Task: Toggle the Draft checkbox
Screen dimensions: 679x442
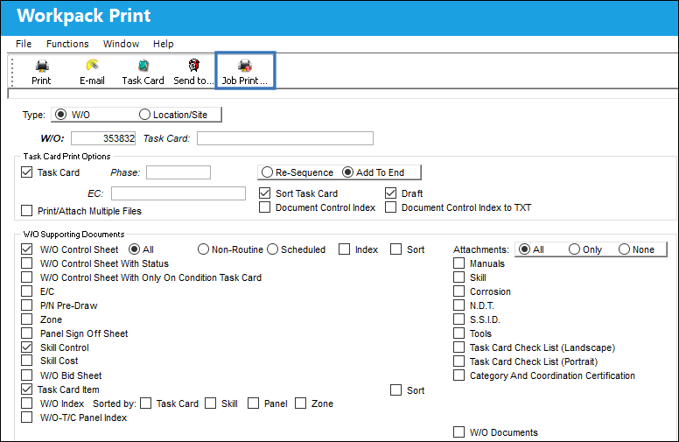Action: click(x=390, y=193)
